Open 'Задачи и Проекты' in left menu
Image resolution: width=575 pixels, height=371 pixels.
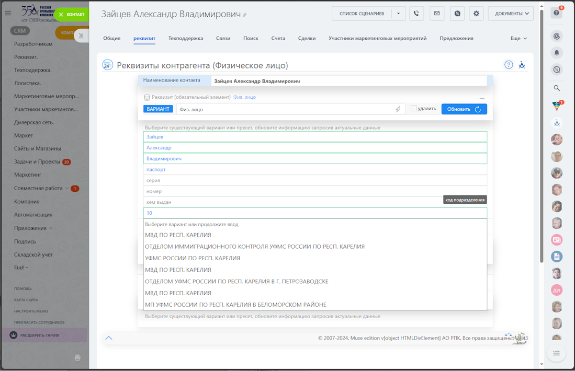[x=37, y=162]
